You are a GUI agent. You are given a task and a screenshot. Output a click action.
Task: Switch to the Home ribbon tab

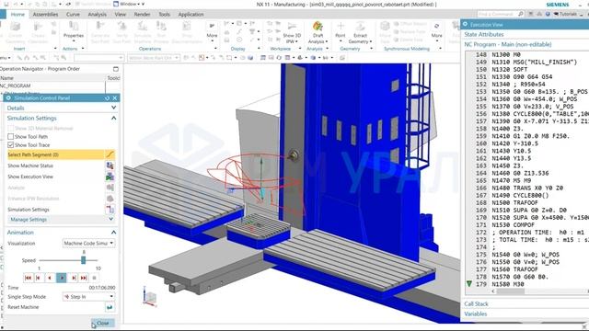(x=17, y=15)
